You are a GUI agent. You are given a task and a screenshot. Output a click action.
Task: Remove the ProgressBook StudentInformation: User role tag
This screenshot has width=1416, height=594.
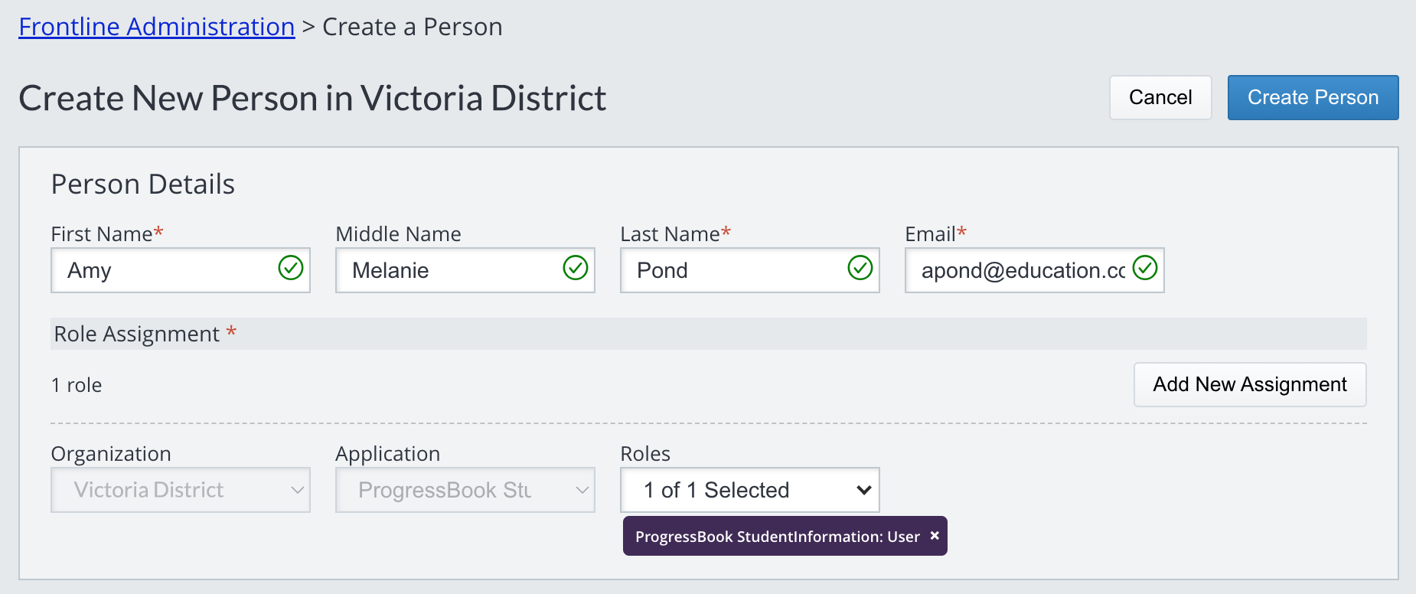click(935, 536)
